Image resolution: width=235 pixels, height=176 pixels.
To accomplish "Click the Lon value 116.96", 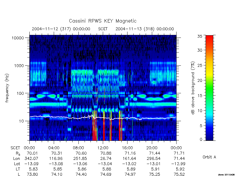I will [56, 158].
